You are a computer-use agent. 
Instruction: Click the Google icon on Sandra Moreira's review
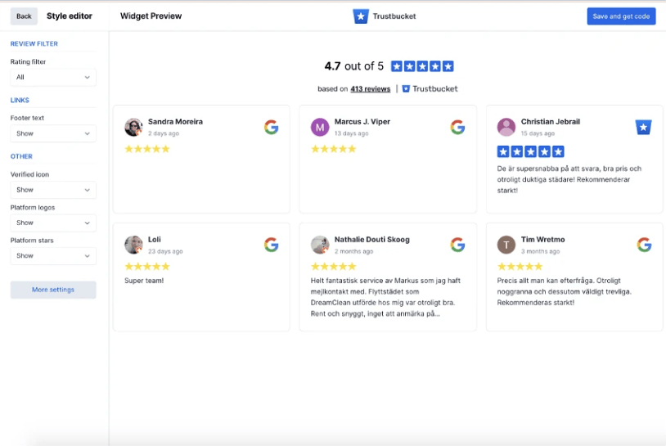click(x=271, y=127)
